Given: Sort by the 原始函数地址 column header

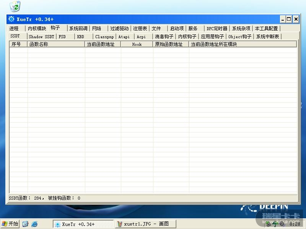Looking at the screenshot, I should [x=171, y=44].
